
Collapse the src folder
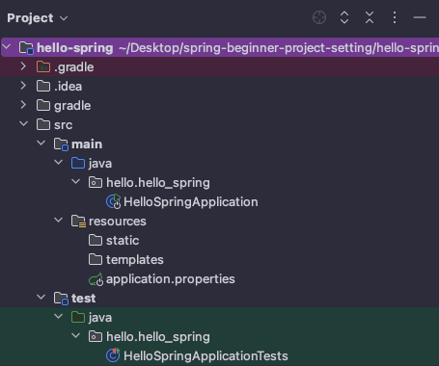tap(24, 124)
